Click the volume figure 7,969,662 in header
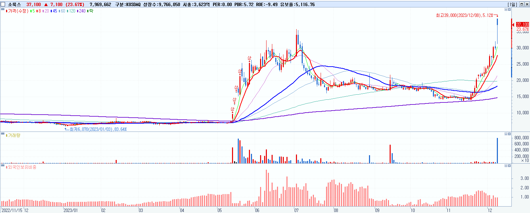Screen dimensions: 530x213 coord(101,4)
